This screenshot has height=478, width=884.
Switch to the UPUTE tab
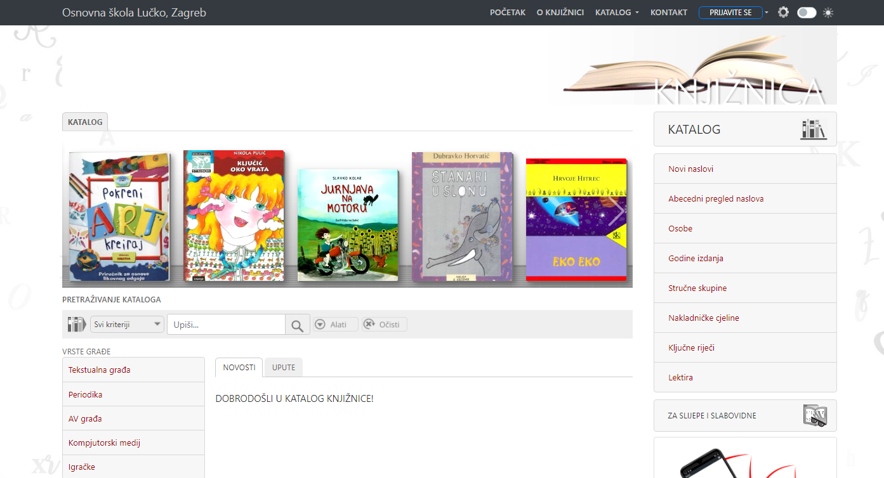point(284,367)
